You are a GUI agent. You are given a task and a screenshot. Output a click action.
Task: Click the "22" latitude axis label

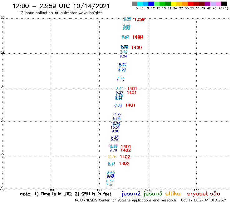click(2, 154)
